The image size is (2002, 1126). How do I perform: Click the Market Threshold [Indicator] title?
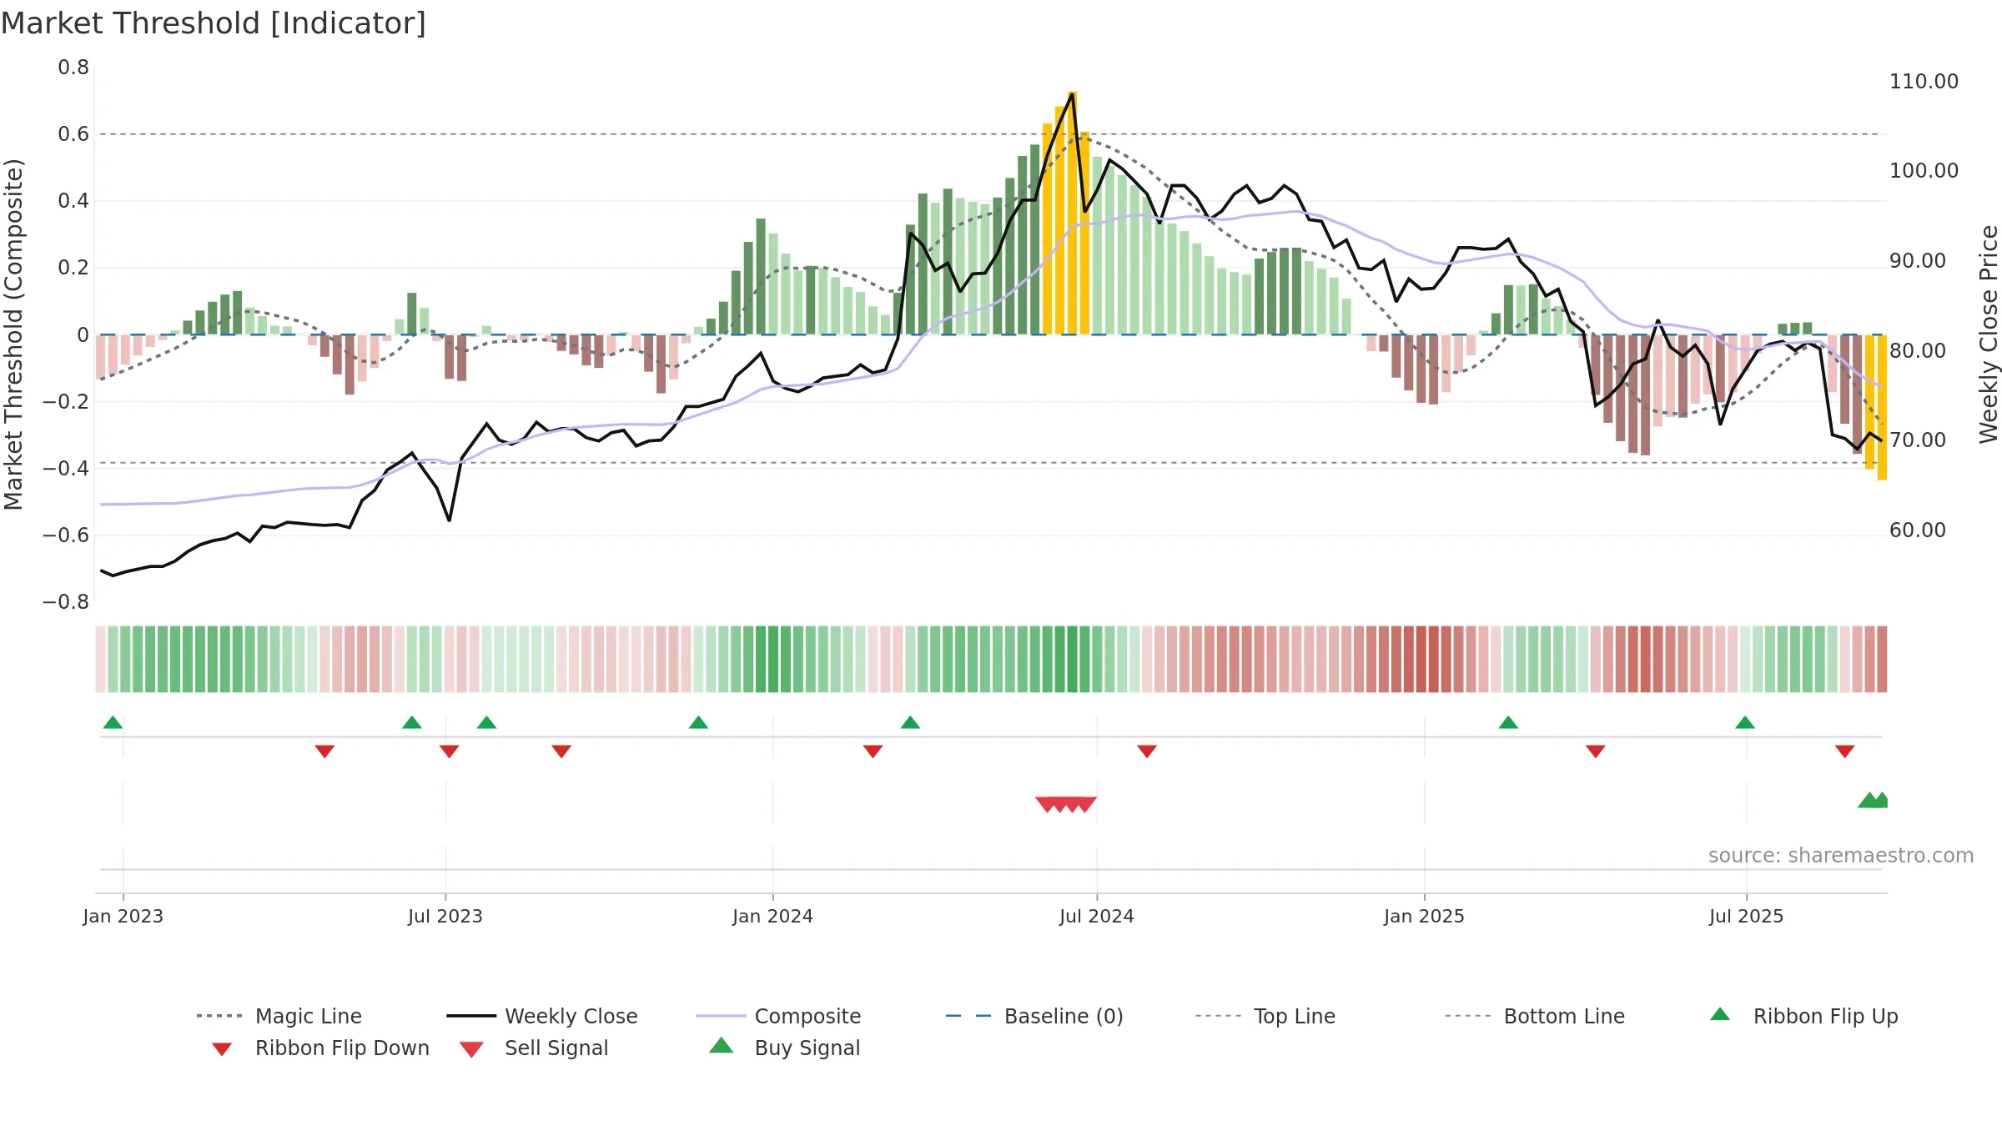tap(214, 23)
